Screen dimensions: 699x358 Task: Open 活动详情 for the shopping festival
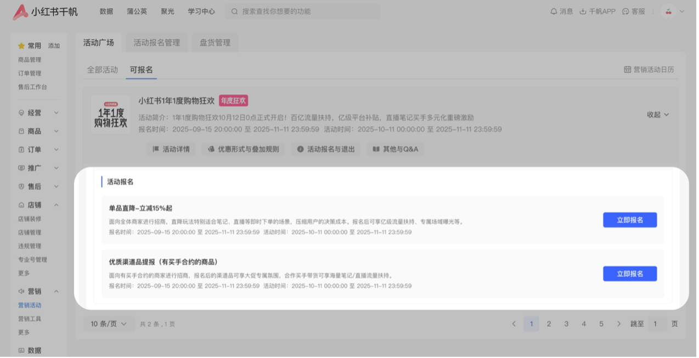coord(171,149)
